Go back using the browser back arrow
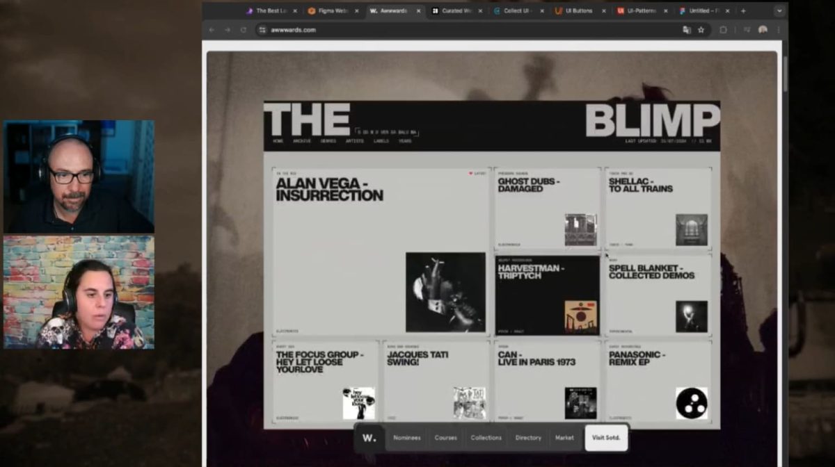 pyautogui.click(x=212, y=30)
